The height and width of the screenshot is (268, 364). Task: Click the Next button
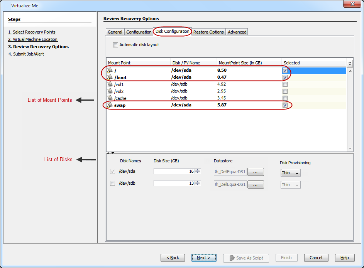coord(203,258)
